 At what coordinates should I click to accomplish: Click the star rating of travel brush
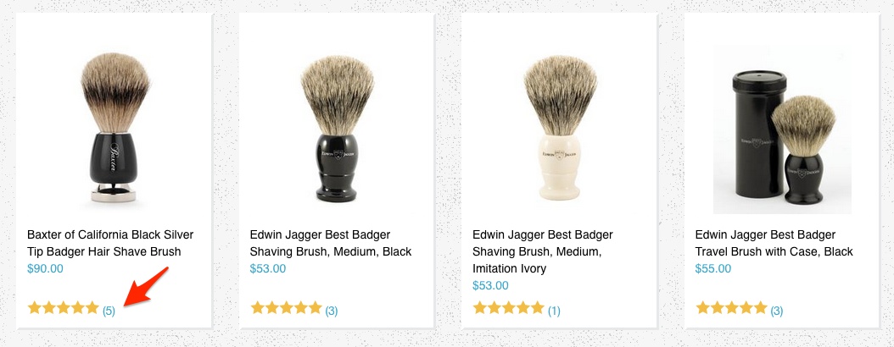(x=731, y=308)
